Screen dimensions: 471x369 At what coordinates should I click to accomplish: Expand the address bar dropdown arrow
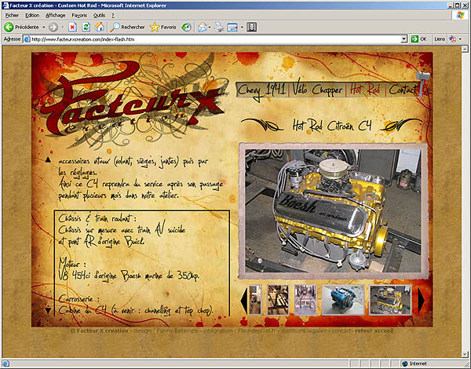coord(404,39)
